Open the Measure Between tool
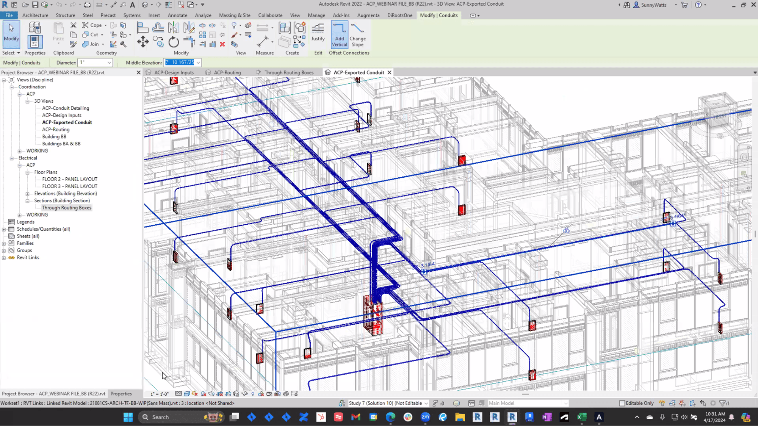The height and width of the screenshot is (426, 758). (262, 27)
